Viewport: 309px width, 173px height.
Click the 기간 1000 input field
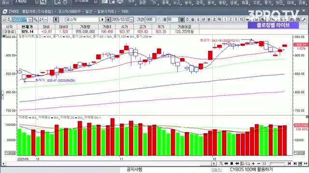click(150, 20)
